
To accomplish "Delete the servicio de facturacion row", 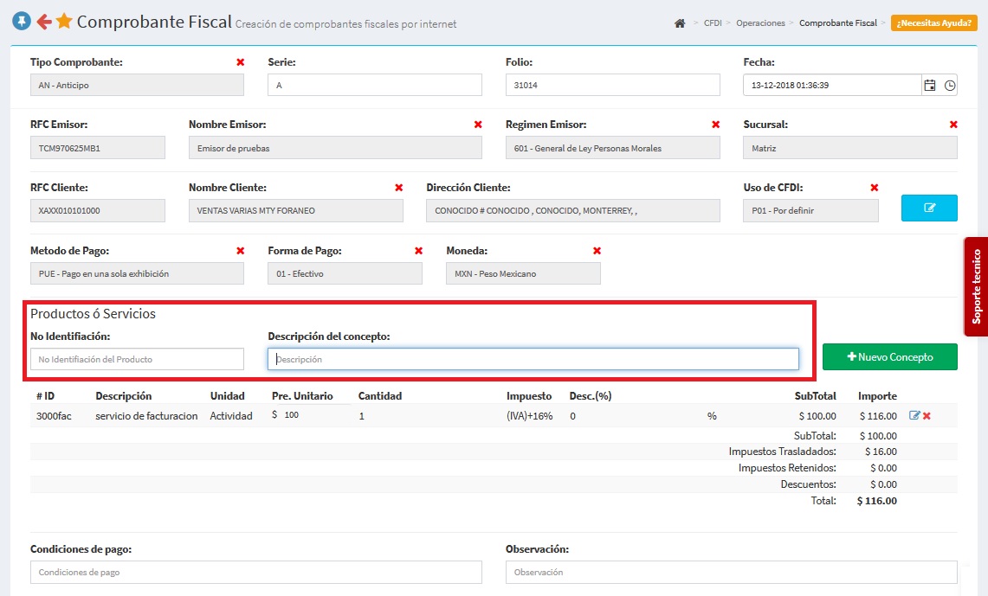I will click(x=927, y=416).
